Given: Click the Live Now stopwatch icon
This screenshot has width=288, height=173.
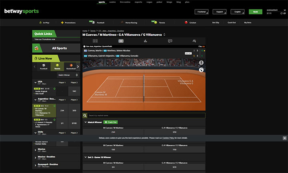Looking at the screenshot, I should point(36,59).
